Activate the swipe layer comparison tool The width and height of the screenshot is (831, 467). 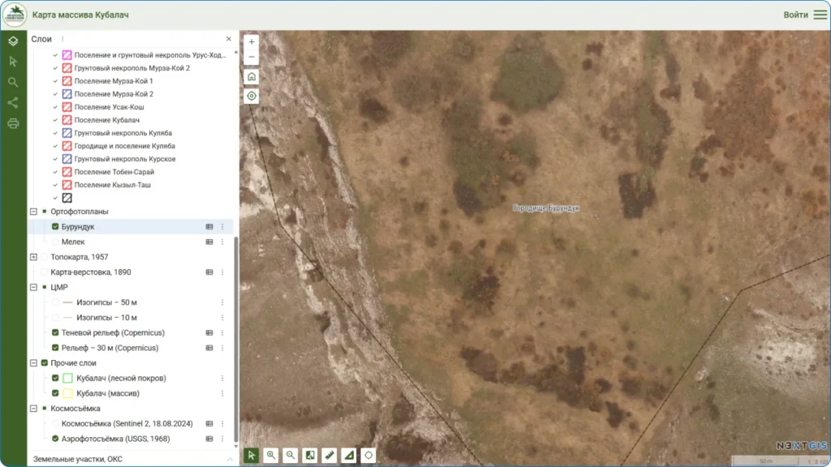click(x=310, y=456)
